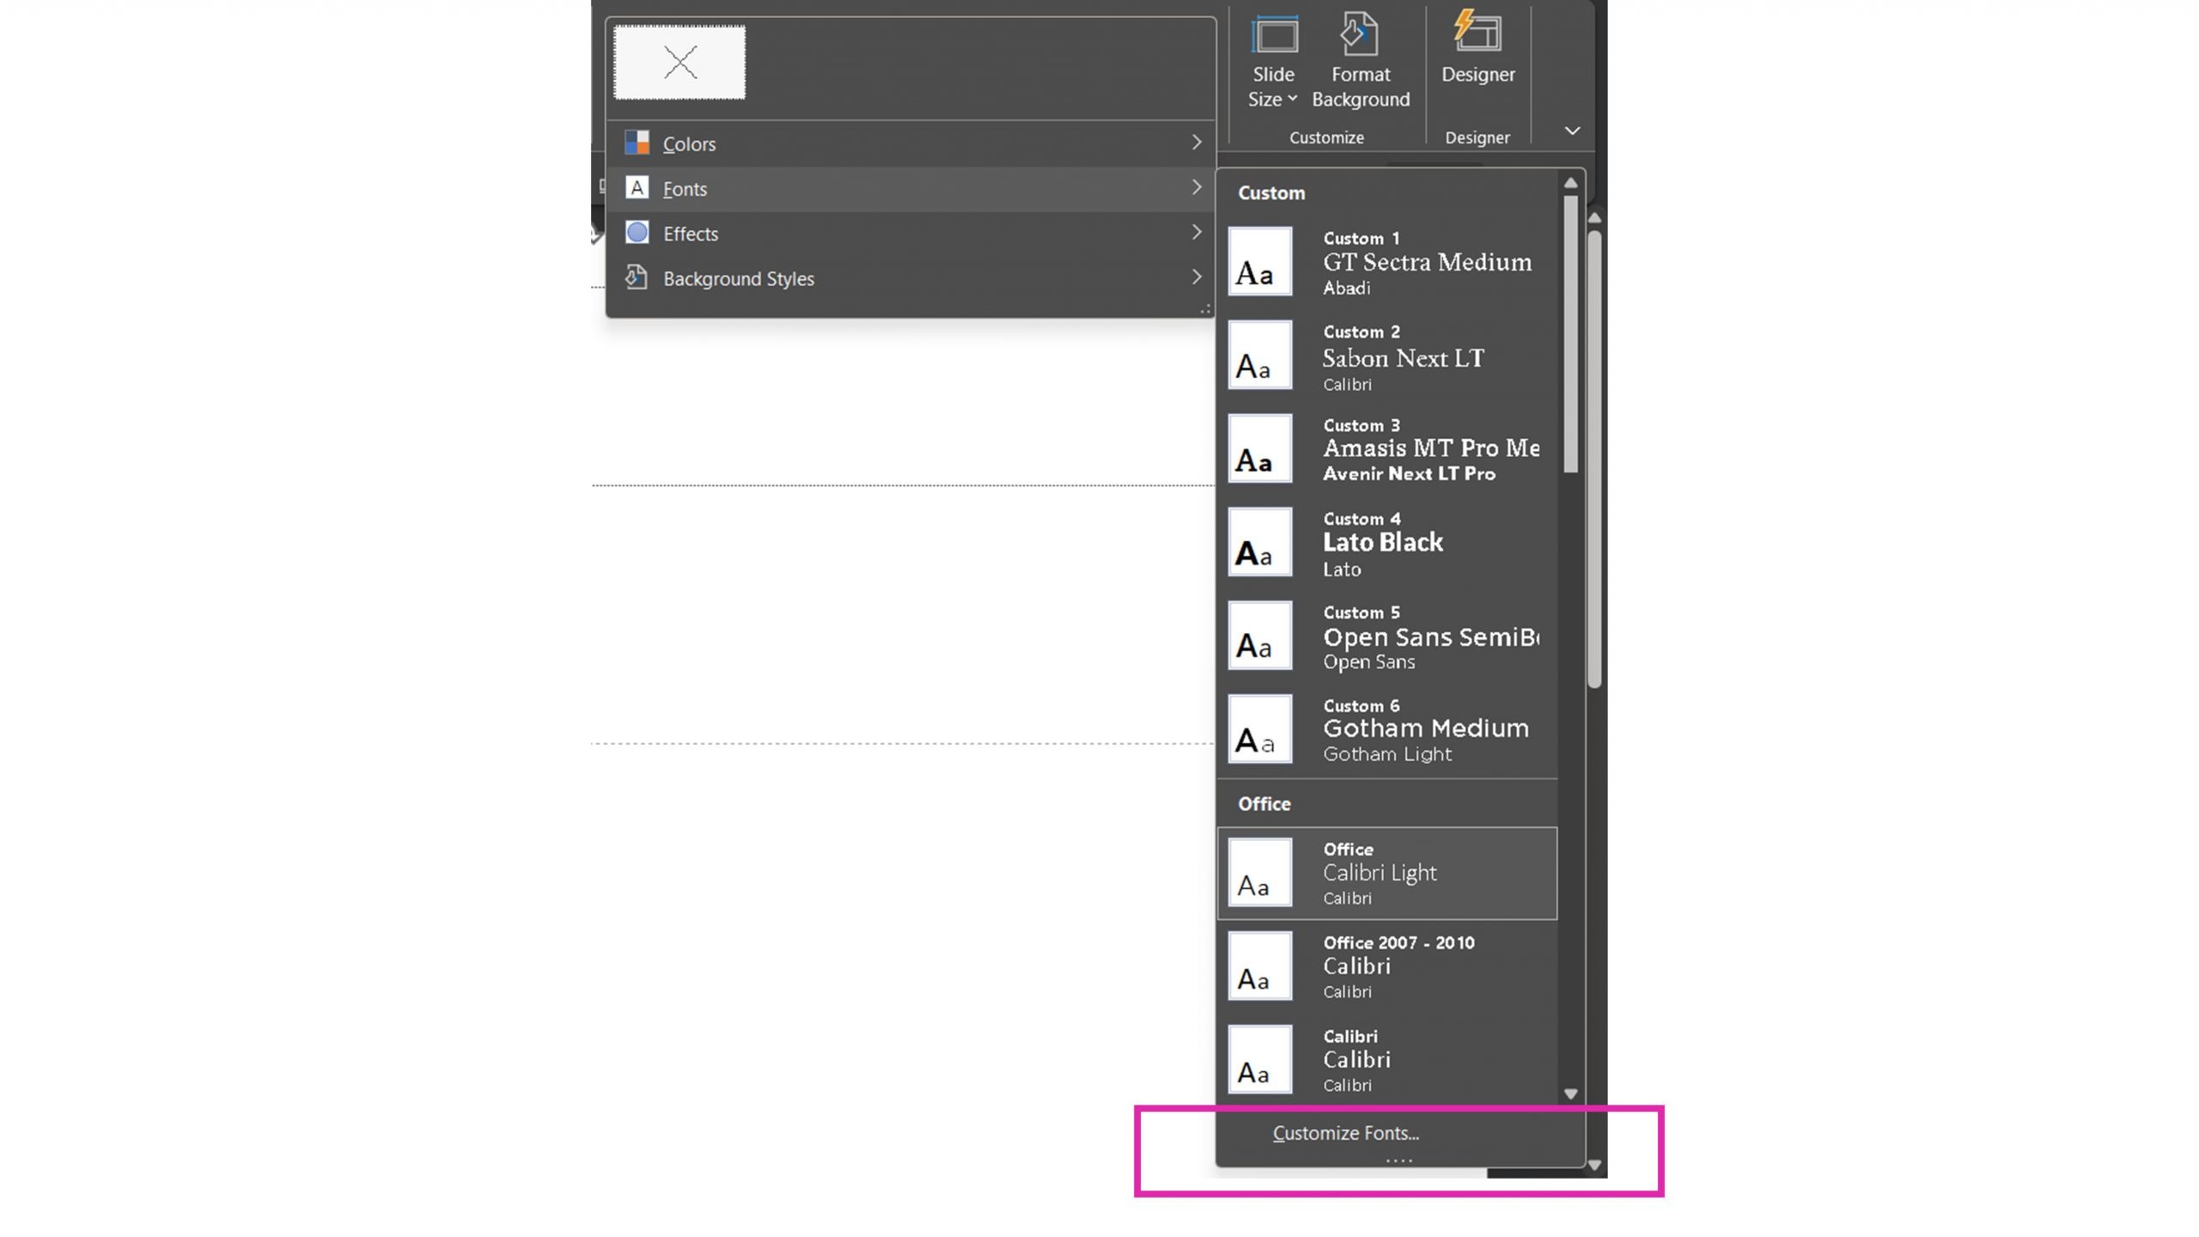Open the Designer panel icon
2199x1237 pixels.
(x=1476, y=46)
